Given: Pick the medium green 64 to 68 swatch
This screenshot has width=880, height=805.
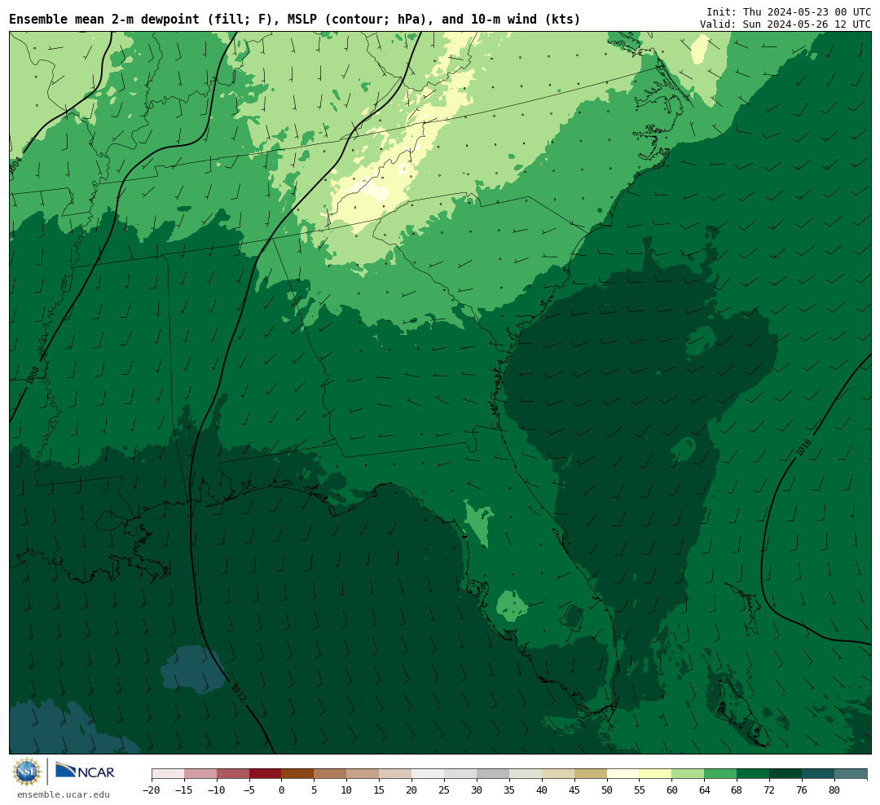Looking at the screenshot, I should point(720,774).
